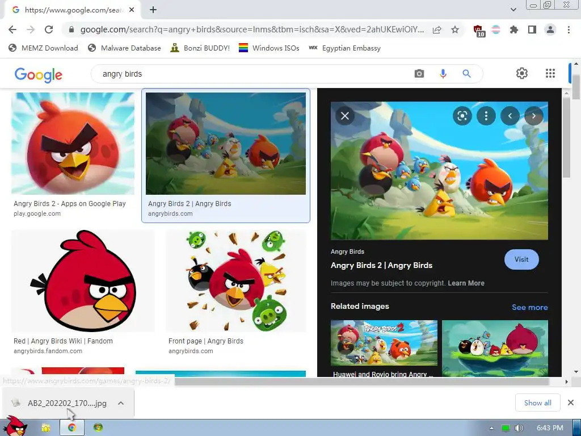Open the Huawei and Rovio related thumbnail

pos(384,343)
